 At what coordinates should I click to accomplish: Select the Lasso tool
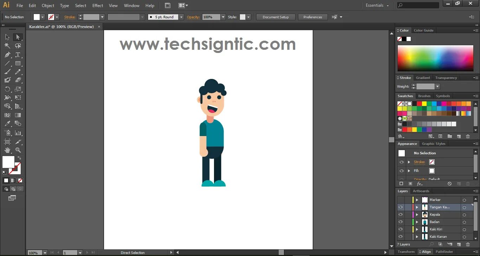(x=18, y=46)
